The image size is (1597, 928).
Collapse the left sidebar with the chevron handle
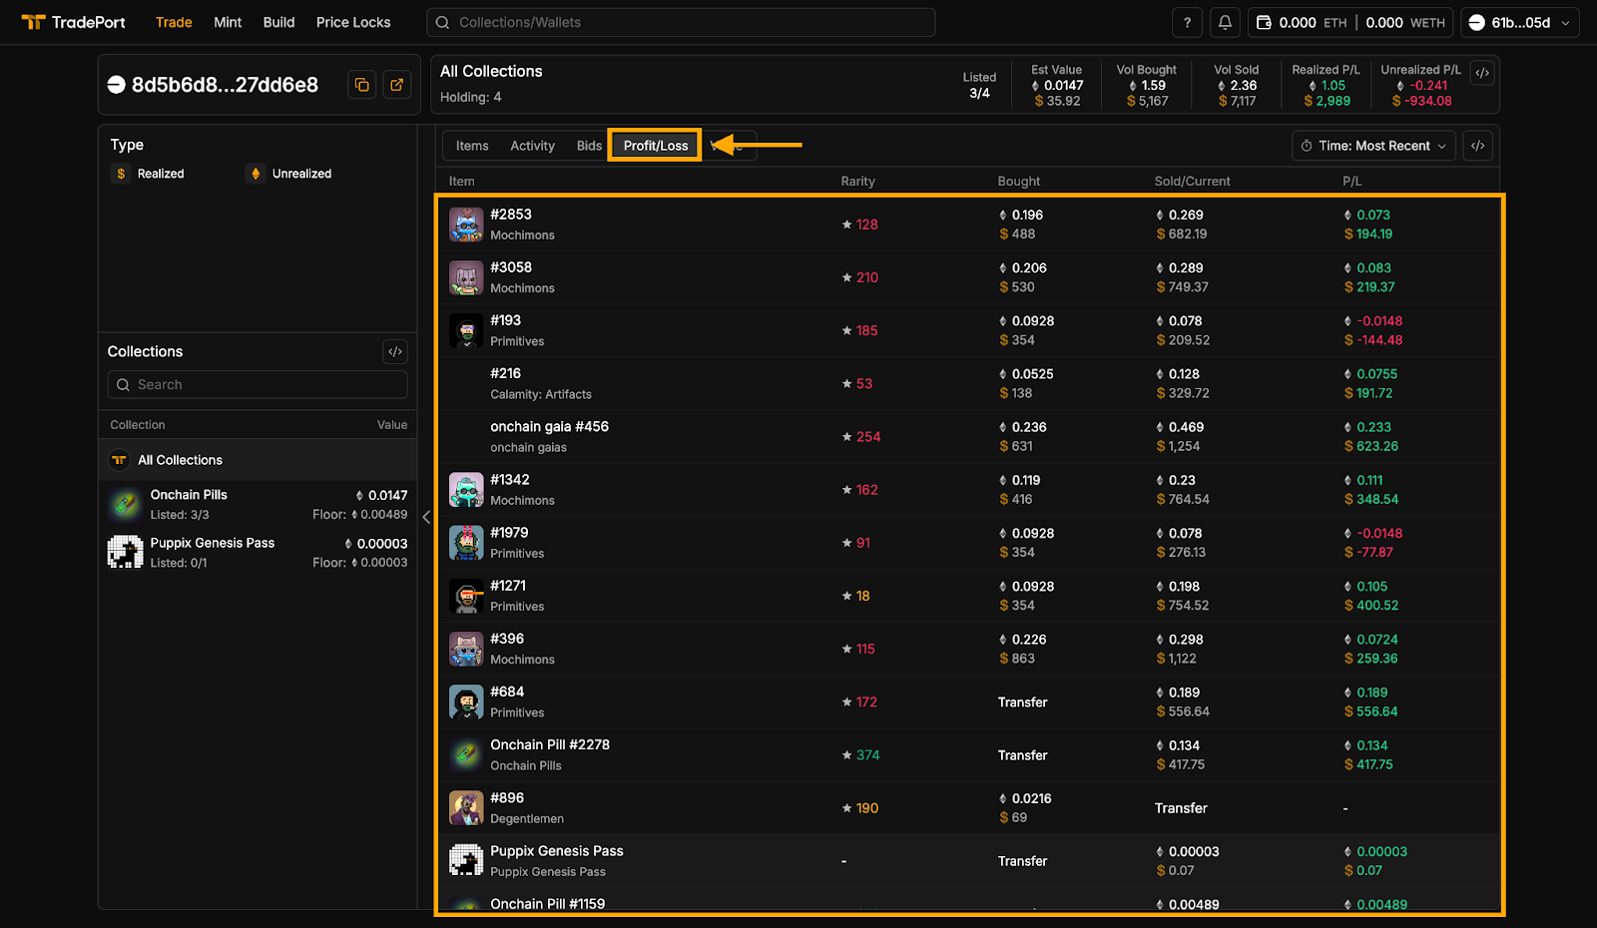(x=426, y=517)
